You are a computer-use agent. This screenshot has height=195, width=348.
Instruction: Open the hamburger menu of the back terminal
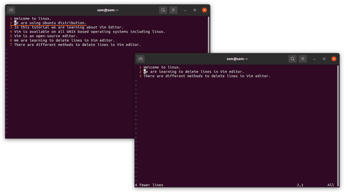pyautogui.click(x=173, y=10)
